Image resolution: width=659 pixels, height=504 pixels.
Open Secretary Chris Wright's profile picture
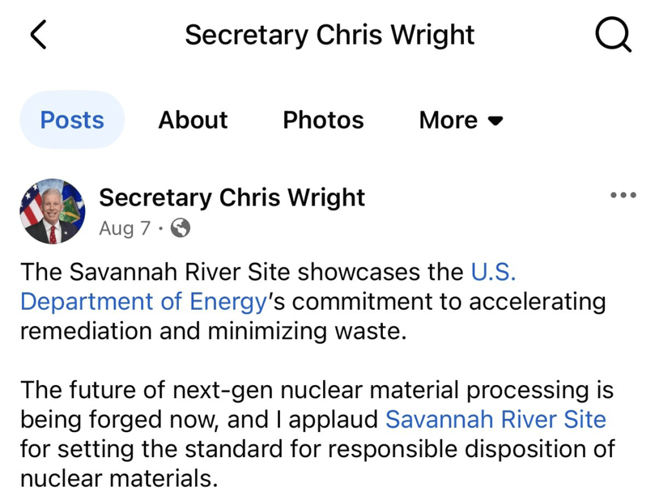53,212
